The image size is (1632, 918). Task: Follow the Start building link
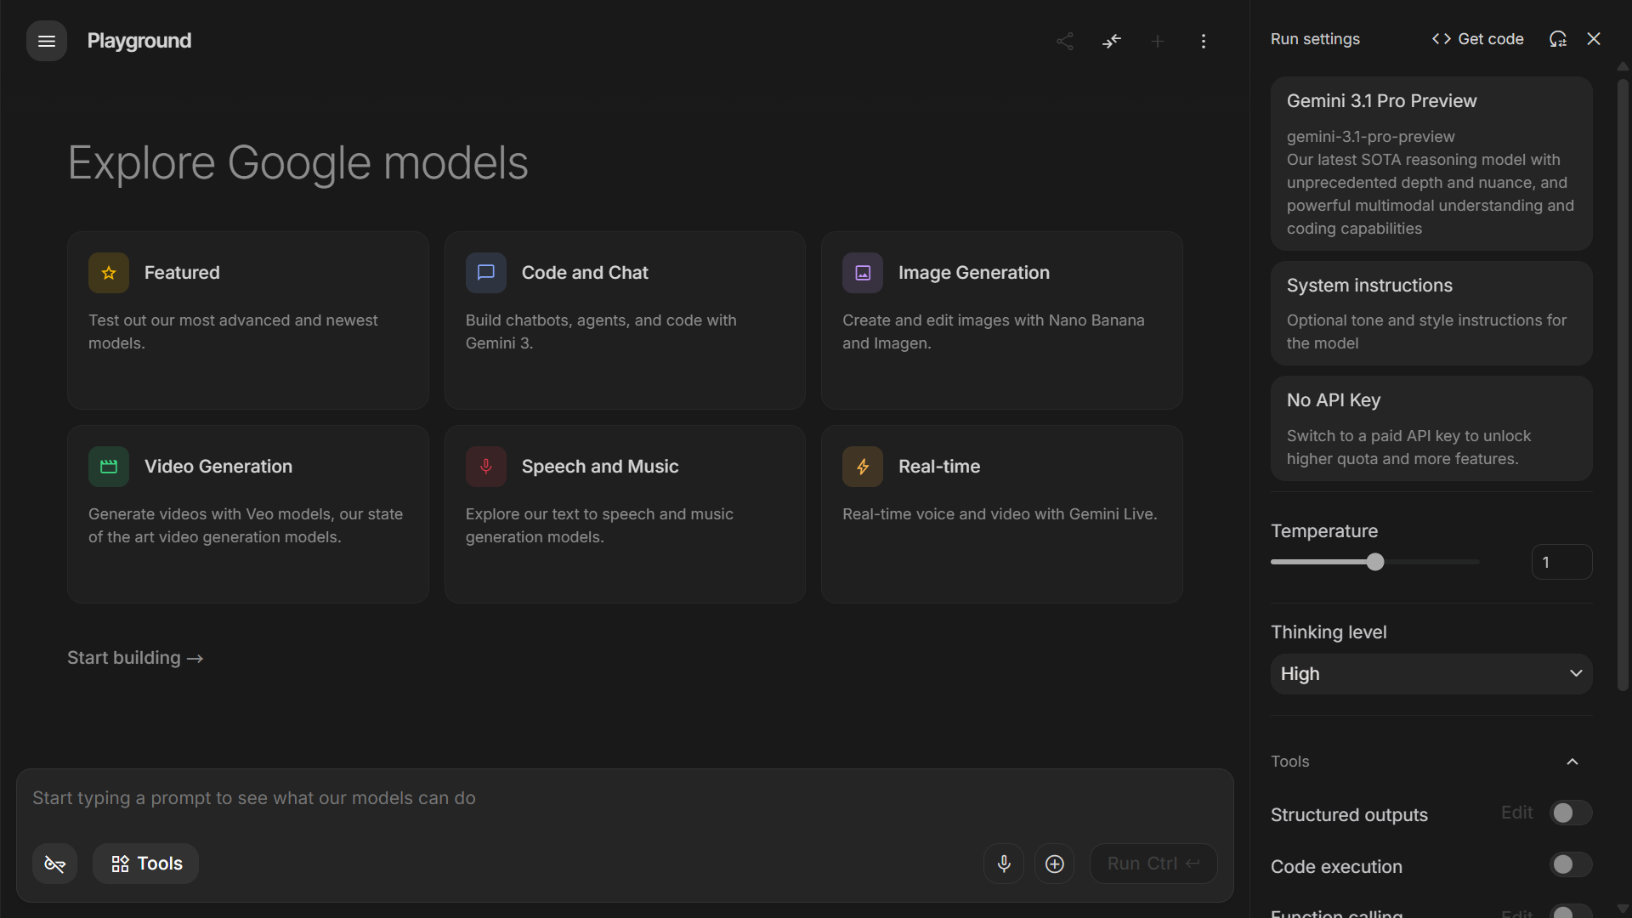click(x=135, y=658)
